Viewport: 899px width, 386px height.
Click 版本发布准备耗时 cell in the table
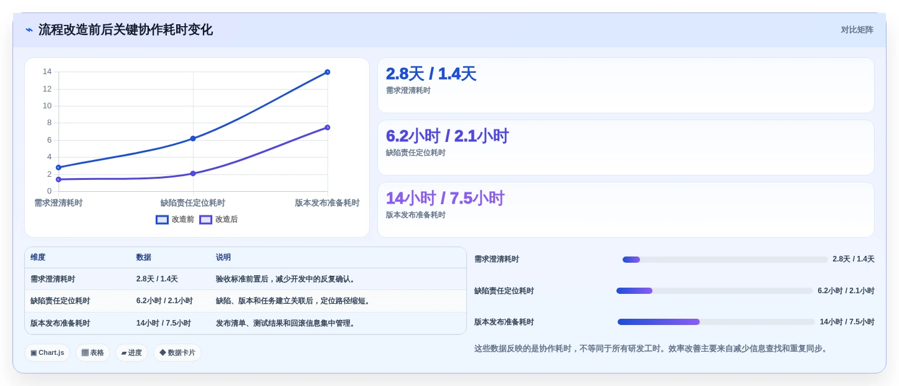(x=60, y=324)
